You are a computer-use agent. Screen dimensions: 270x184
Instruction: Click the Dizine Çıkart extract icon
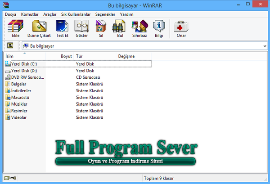pyautogui.click(x=39, y=26)
